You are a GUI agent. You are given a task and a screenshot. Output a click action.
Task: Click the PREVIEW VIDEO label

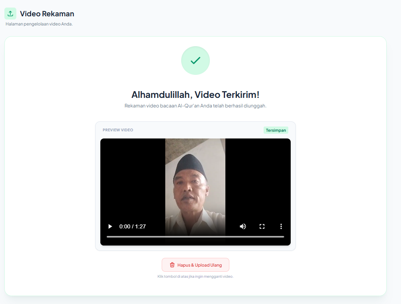coord(118,130)
